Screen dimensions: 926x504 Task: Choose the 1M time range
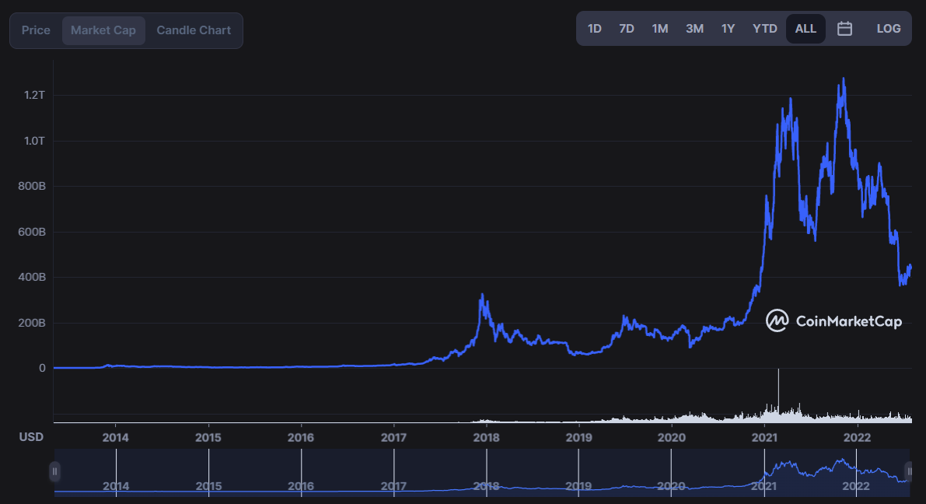tap(659, 28)
